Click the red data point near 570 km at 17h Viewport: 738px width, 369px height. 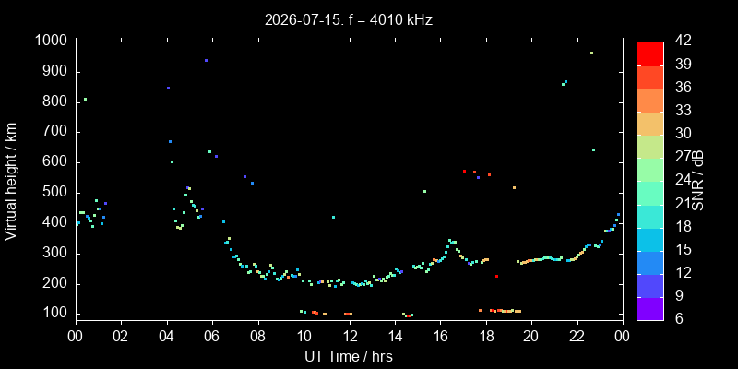[x=464, y=172]
